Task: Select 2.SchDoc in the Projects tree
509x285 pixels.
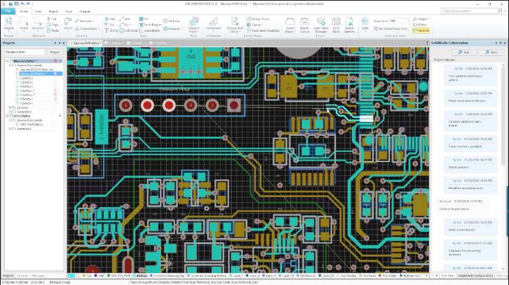Action: [27, 78]
